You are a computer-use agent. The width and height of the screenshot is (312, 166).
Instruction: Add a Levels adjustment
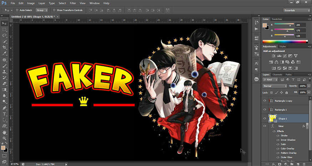(x=279, y=56)
